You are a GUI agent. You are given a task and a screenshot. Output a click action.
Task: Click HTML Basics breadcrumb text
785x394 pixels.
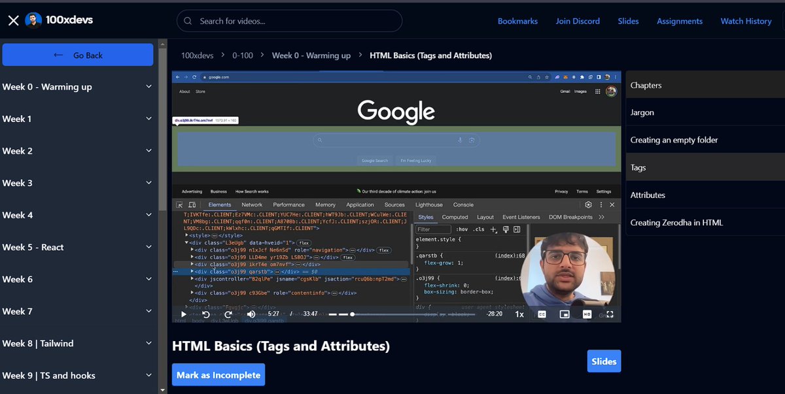[430, 56]
